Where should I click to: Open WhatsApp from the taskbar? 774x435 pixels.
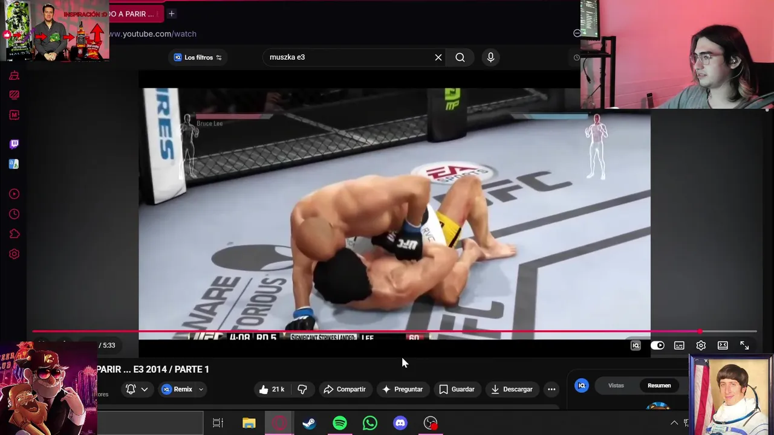click(370, 423)
